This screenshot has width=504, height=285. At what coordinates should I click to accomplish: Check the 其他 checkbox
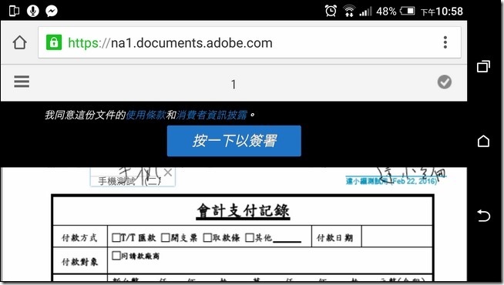pos(250,237)
